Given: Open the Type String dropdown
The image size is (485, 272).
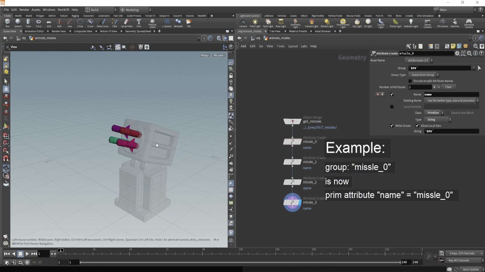Looking at the screenshot, I should coord(438,120).
